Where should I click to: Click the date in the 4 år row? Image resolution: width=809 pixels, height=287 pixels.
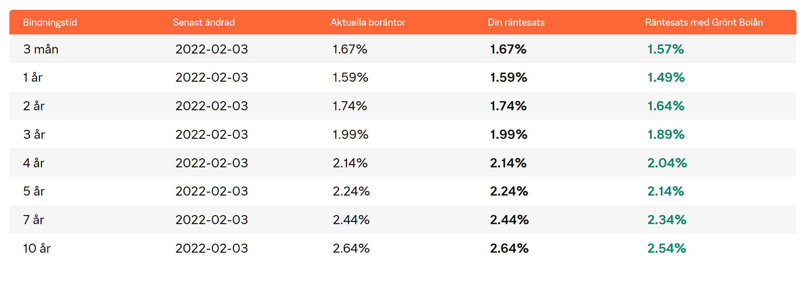(x=212, y=163)
